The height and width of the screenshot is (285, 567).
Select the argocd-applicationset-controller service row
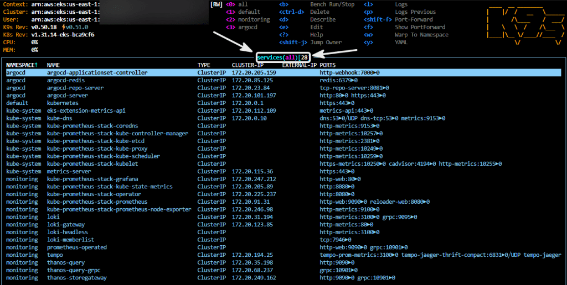pyautogui.click(x=283, y=72)
